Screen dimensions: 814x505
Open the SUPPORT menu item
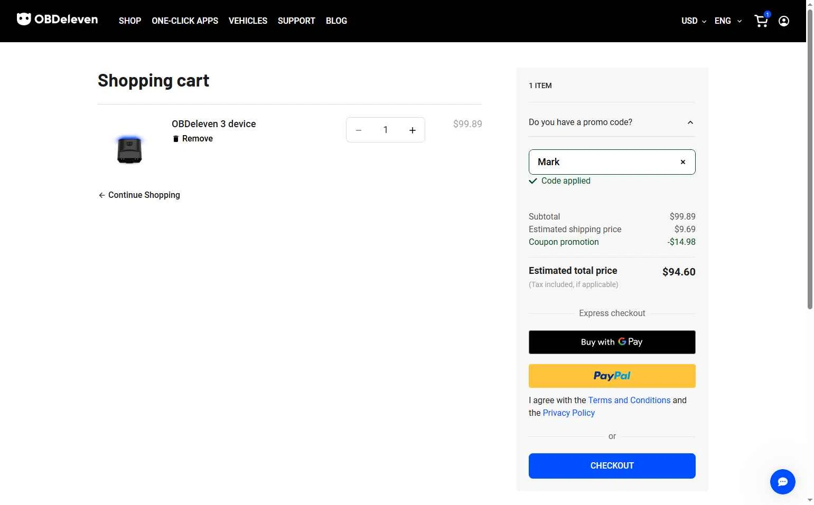click(x=296, y=21)
